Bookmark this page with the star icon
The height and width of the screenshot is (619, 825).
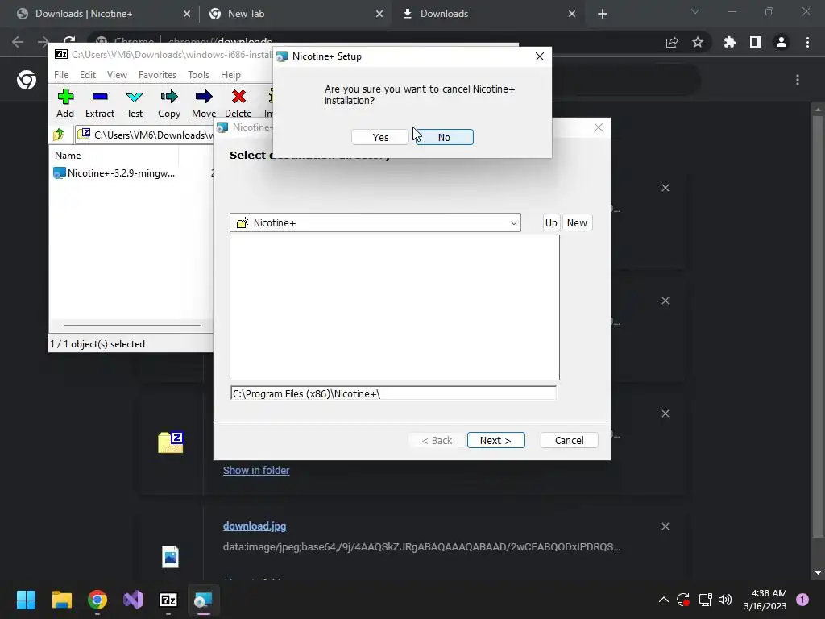point(697,42)
